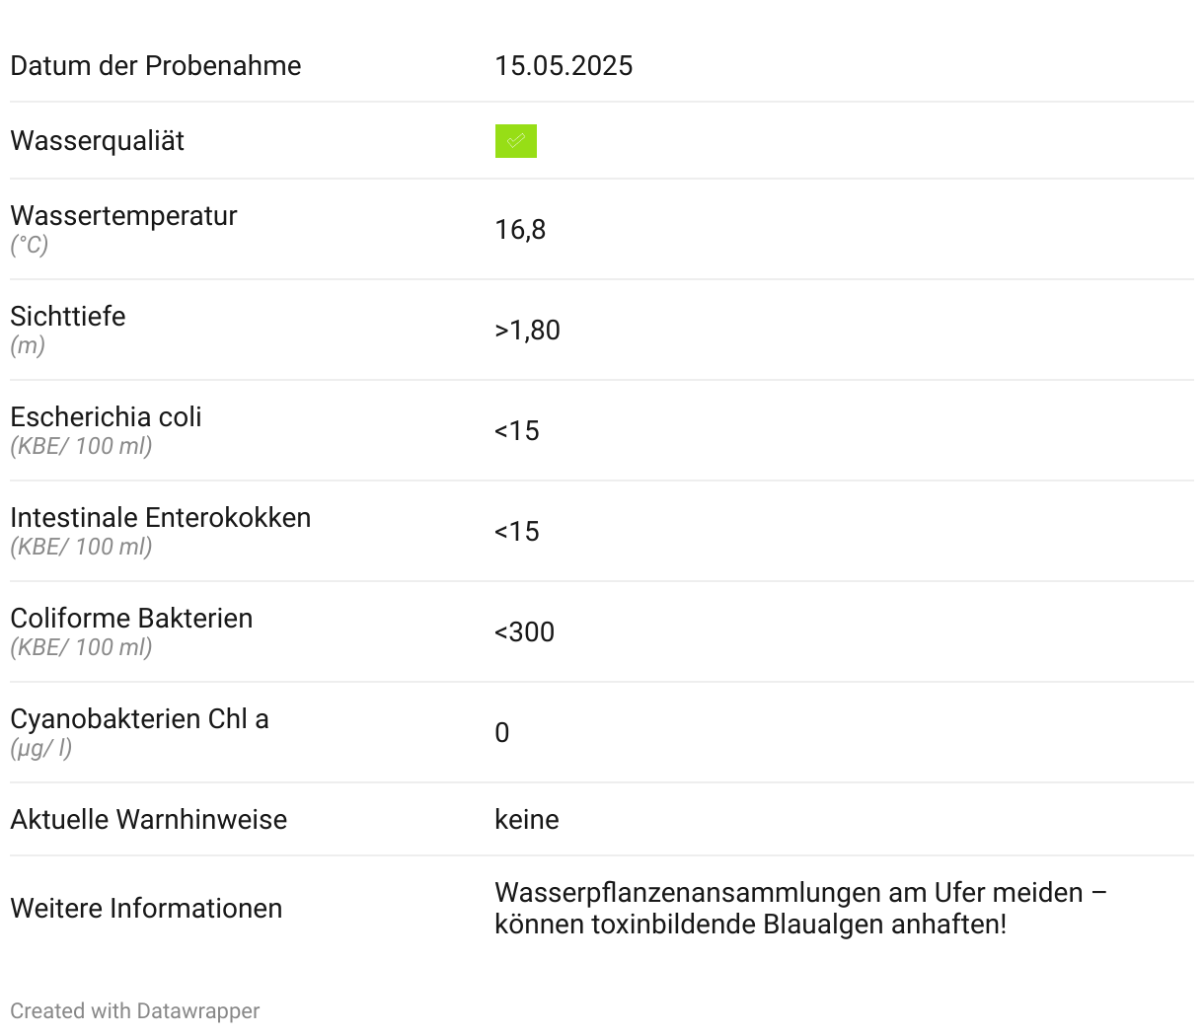Select the warning value keine
The height and width of the screenshot is (1036, 1204).
pos(527,820)
